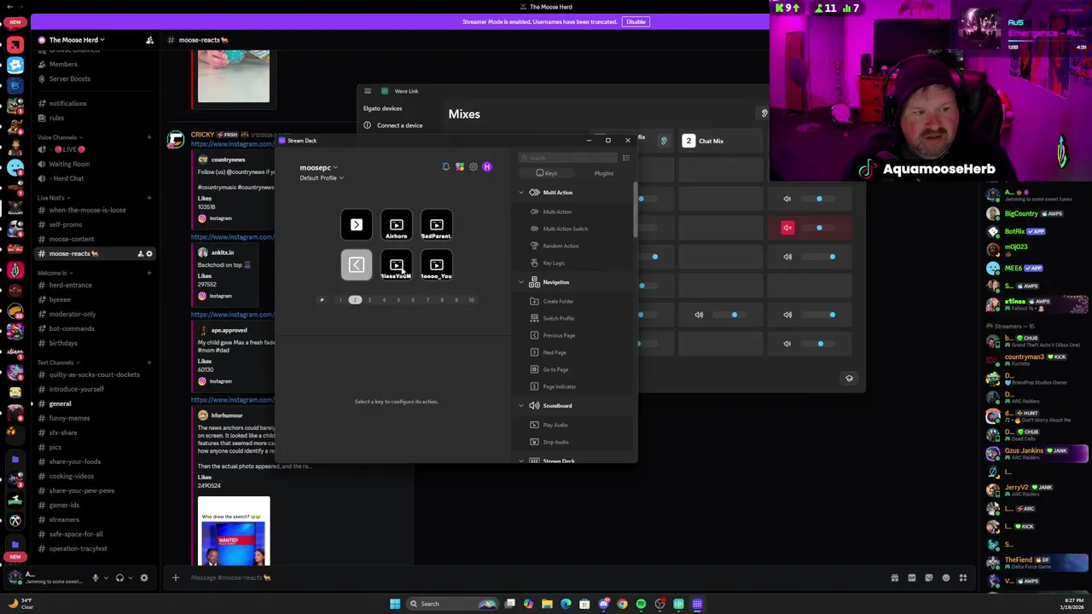Image resolution: width=1092 pixels, height=614 pixels.
Task: Click the Stream Deck action search field
Action: coord(567,158)
